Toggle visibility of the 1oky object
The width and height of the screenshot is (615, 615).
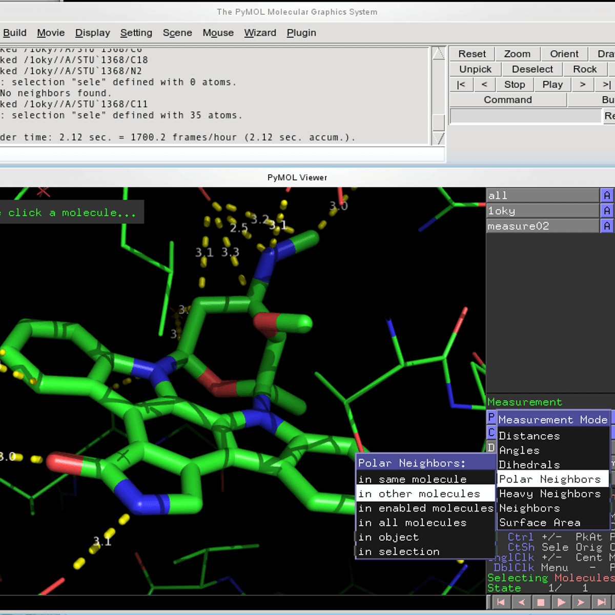543,211
